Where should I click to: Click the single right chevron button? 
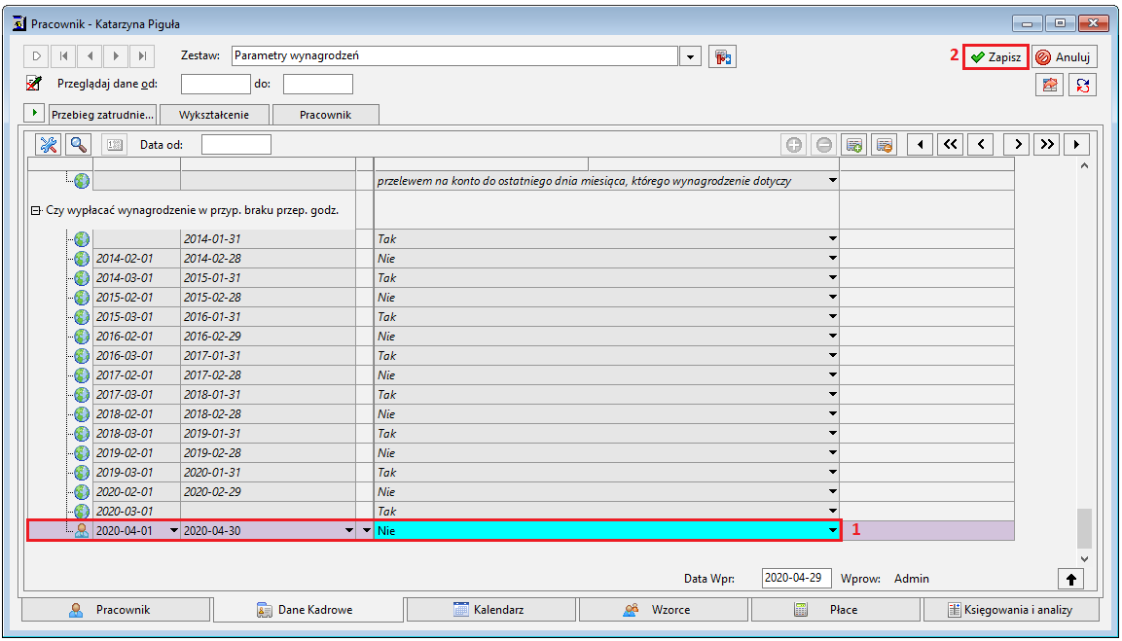click(1017, 145)
